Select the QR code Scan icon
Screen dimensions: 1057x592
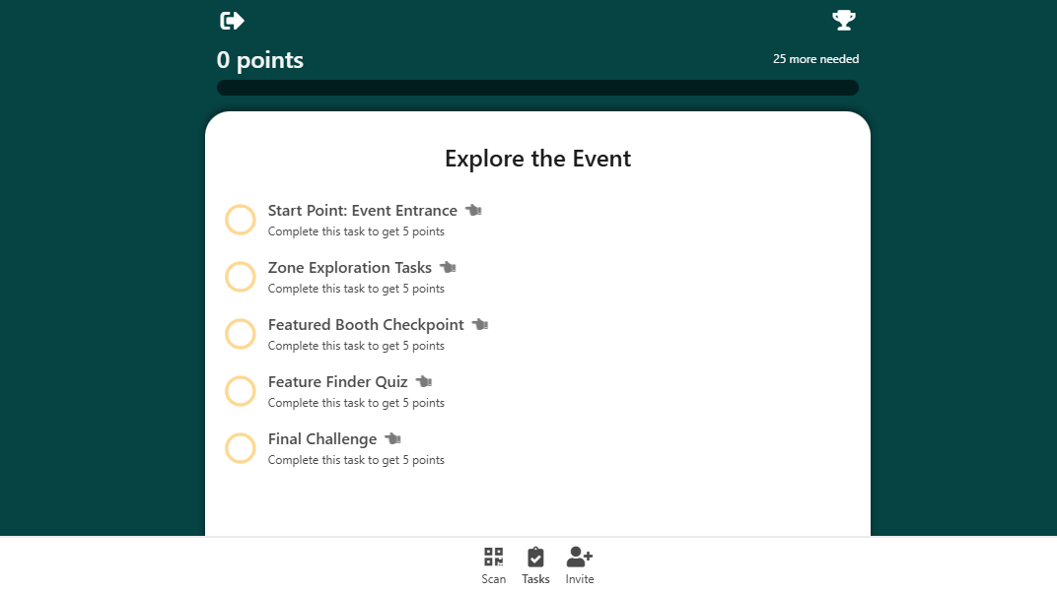[x=493, y=557]
